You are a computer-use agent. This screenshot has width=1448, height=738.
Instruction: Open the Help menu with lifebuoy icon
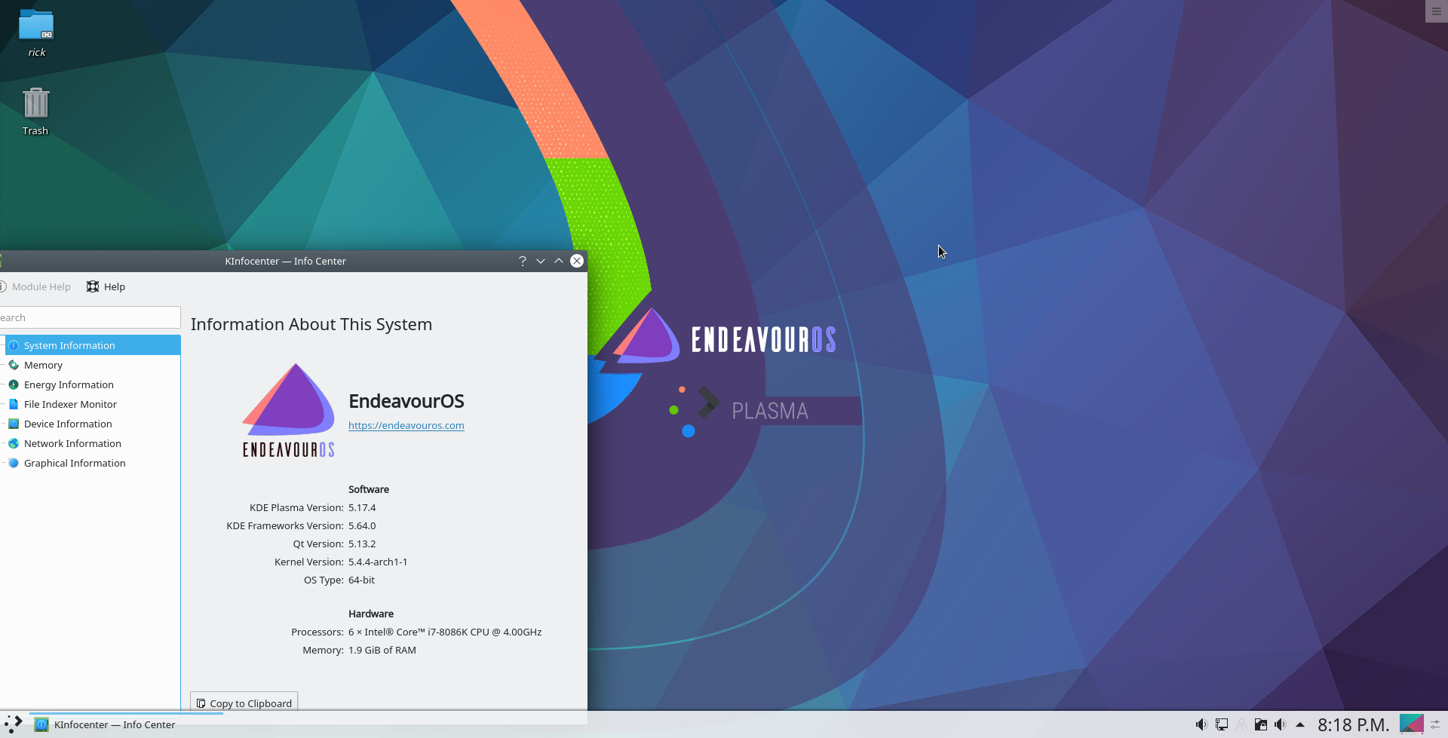tap(106, 286)
